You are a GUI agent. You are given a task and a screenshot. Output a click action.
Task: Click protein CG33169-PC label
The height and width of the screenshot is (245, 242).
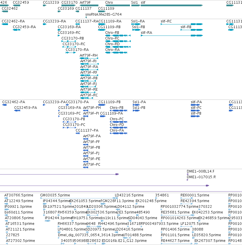click(69, 113)
